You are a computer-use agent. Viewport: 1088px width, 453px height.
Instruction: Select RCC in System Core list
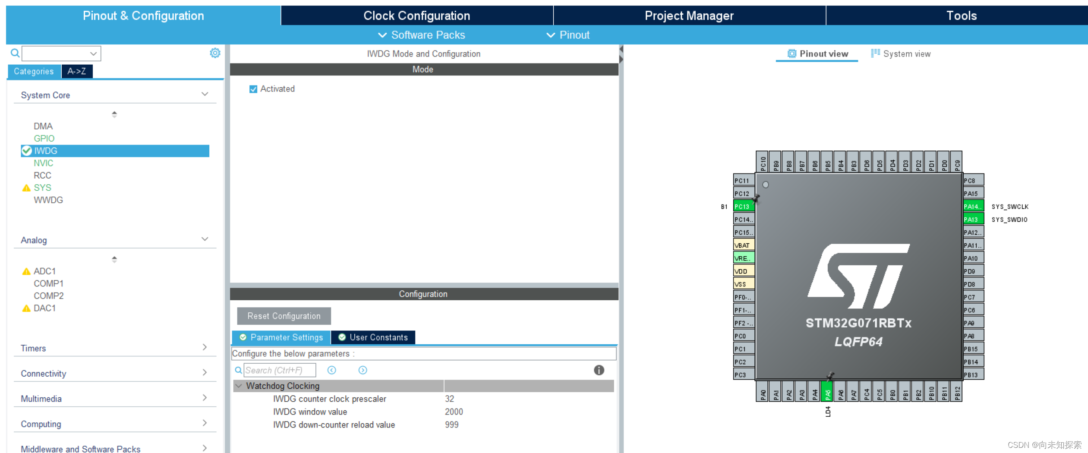[x=42, y=175]
